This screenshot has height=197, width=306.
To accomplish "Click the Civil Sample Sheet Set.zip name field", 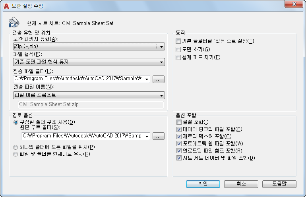I will click(91, 105).
